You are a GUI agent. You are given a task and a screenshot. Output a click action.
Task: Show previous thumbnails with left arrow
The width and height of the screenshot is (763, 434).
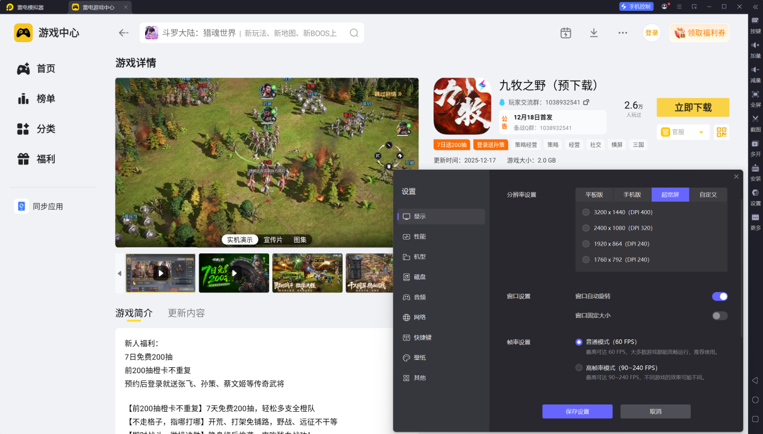tap(119, 273)
